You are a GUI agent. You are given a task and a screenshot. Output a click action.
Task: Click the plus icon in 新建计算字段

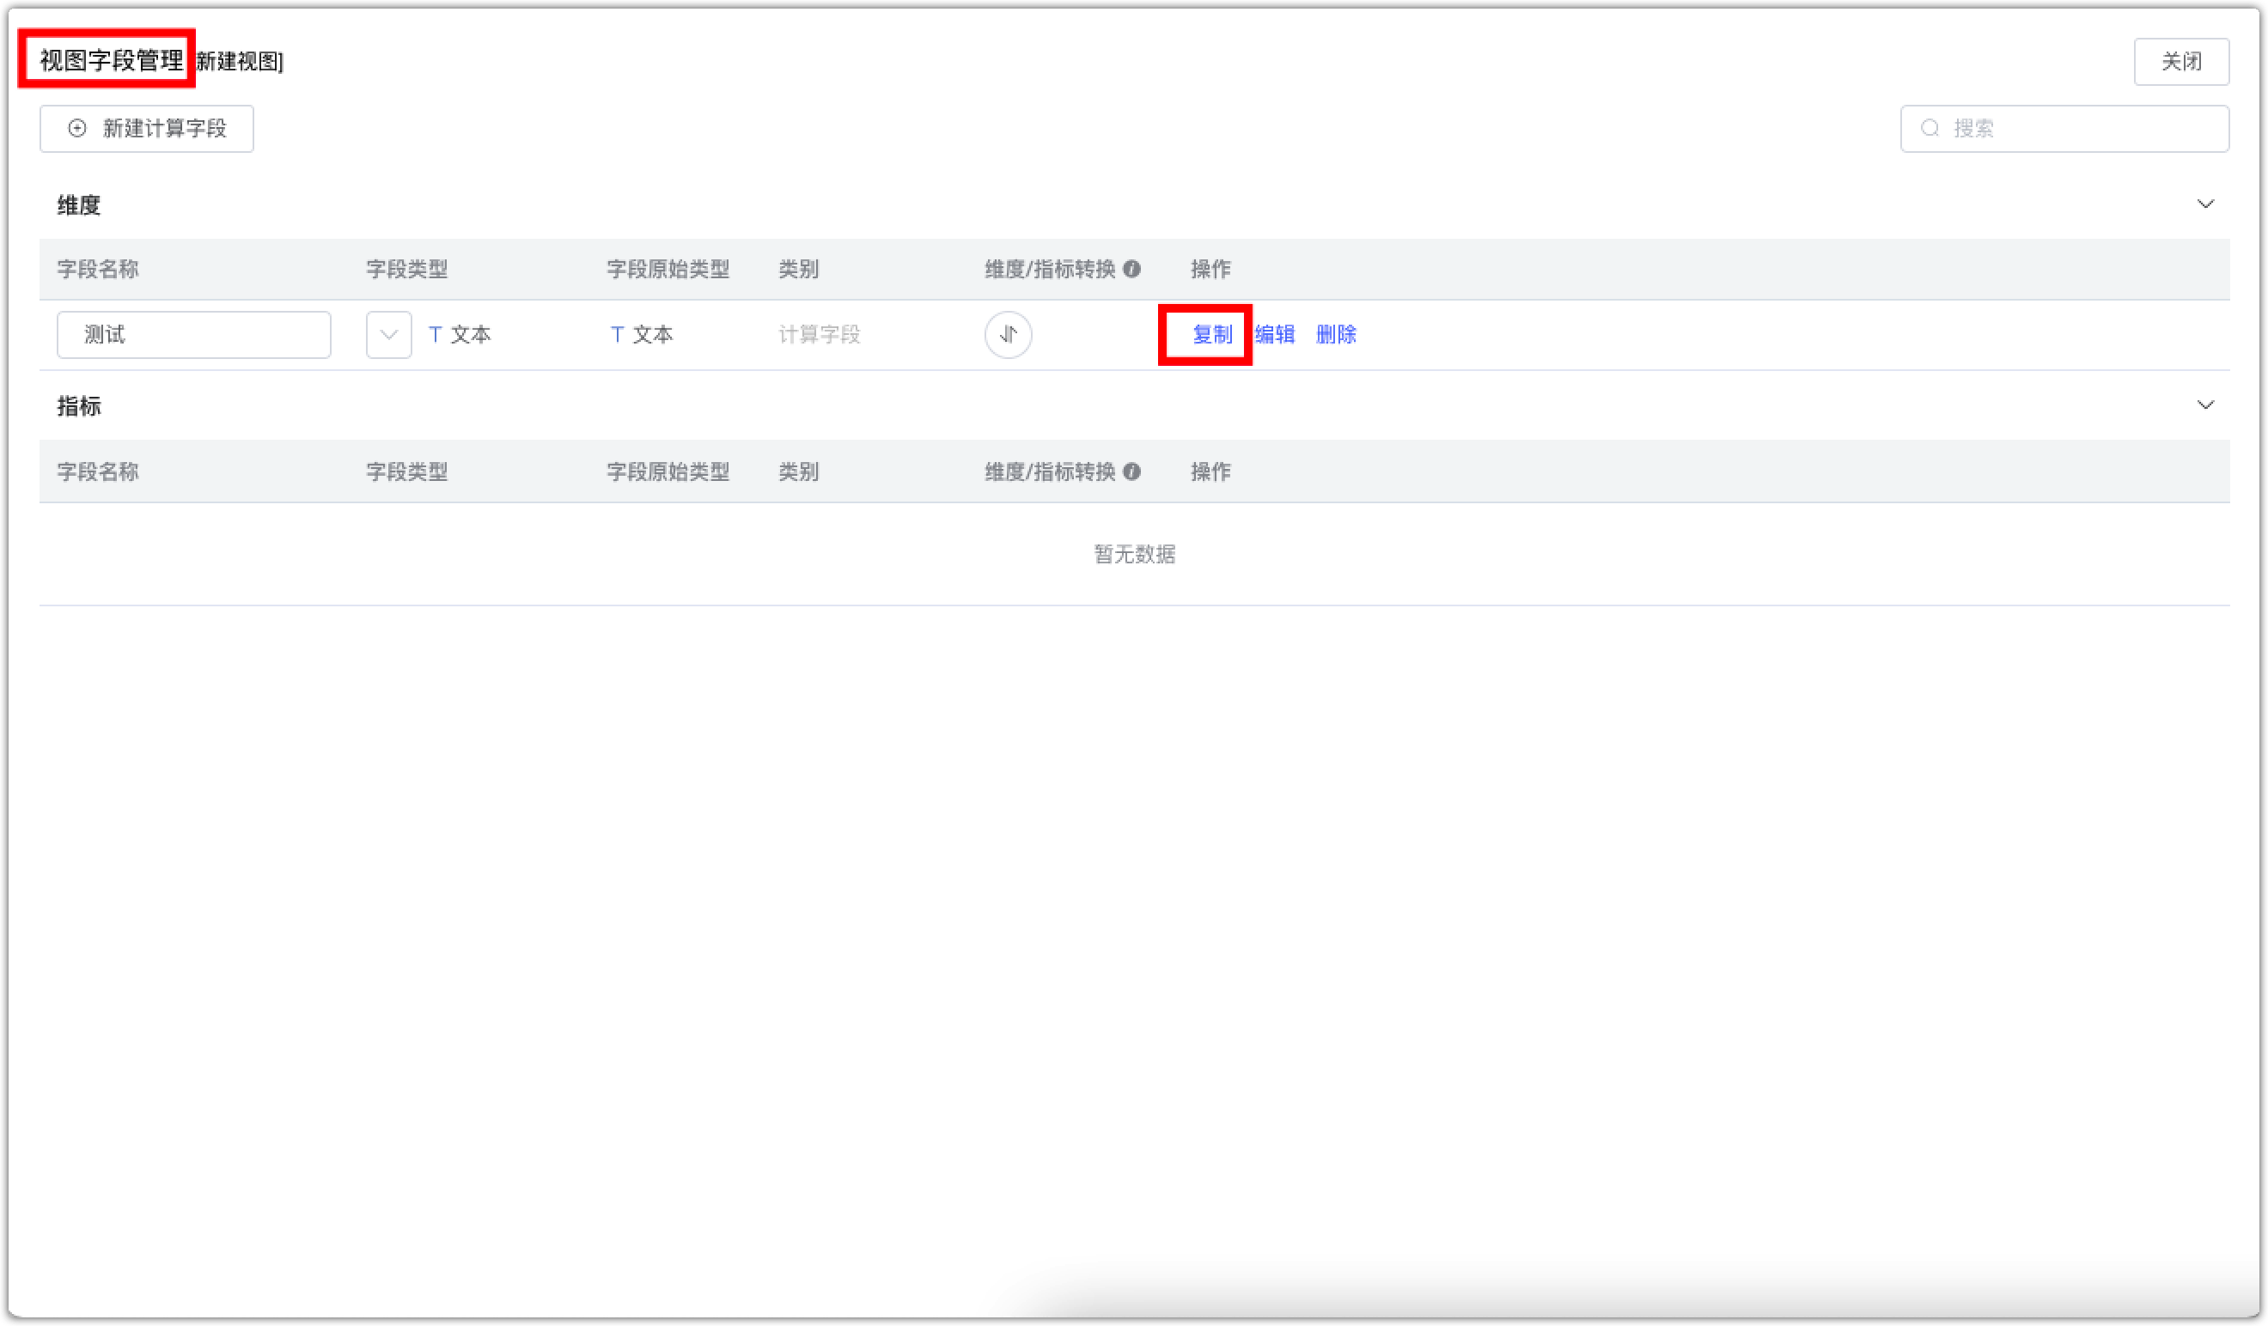click(x=77, y=129)
